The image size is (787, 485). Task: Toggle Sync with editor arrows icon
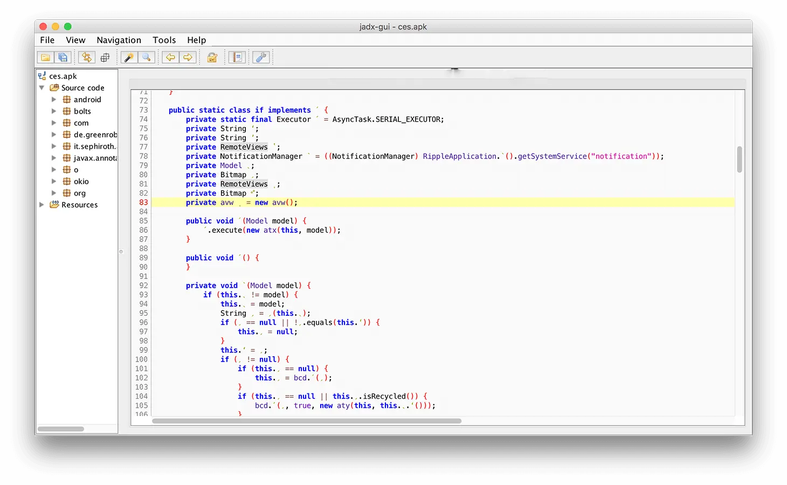[86, 57]
